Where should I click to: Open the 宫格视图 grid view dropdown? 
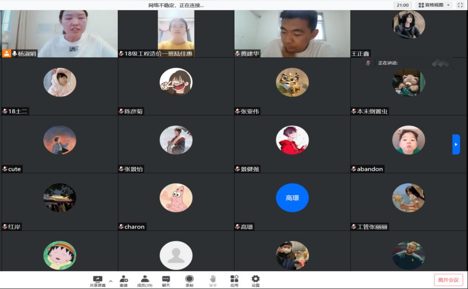coord(435,5)
